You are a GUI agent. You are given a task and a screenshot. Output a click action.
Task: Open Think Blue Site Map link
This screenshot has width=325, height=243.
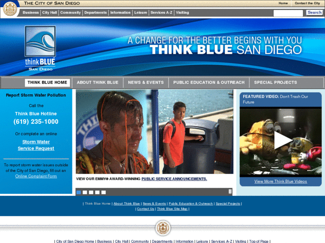172,209
